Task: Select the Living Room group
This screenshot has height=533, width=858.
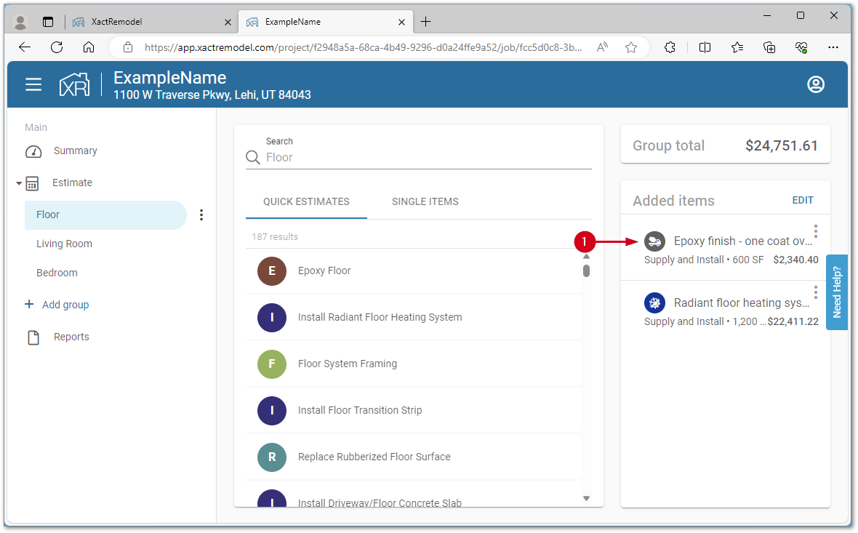Action: pos(65,244)
